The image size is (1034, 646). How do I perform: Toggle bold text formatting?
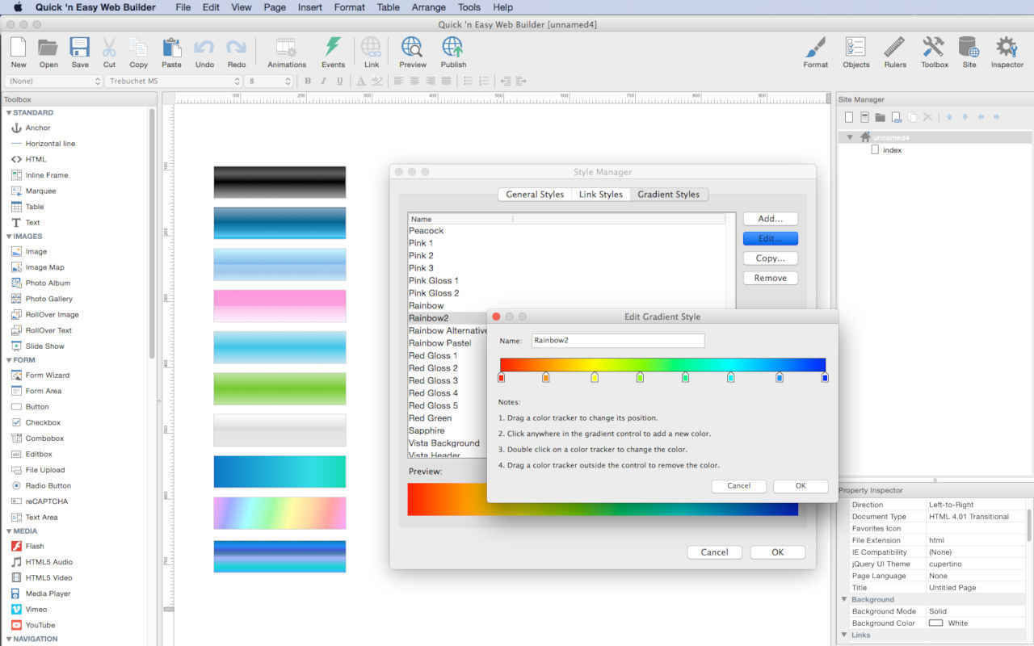(x=308, y=81)
